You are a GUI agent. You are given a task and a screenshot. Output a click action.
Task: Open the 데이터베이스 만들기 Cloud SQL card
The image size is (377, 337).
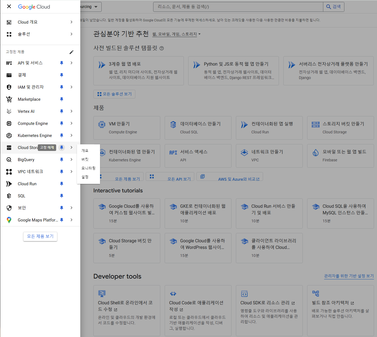(x=198, y=128)
